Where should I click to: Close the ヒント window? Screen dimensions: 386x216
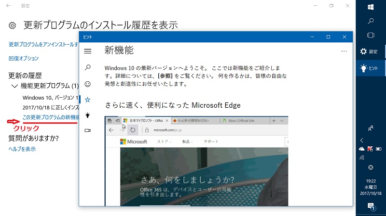[345, 37]
